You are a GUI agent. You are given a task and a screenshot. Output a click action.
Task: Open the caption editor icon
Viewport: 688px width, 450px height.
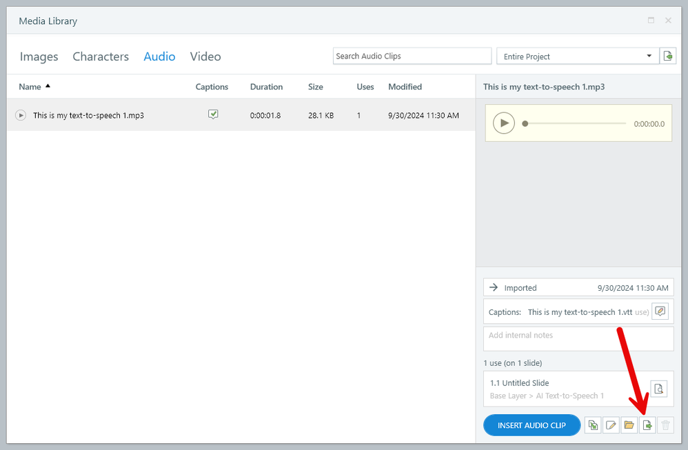click(660, 311)
